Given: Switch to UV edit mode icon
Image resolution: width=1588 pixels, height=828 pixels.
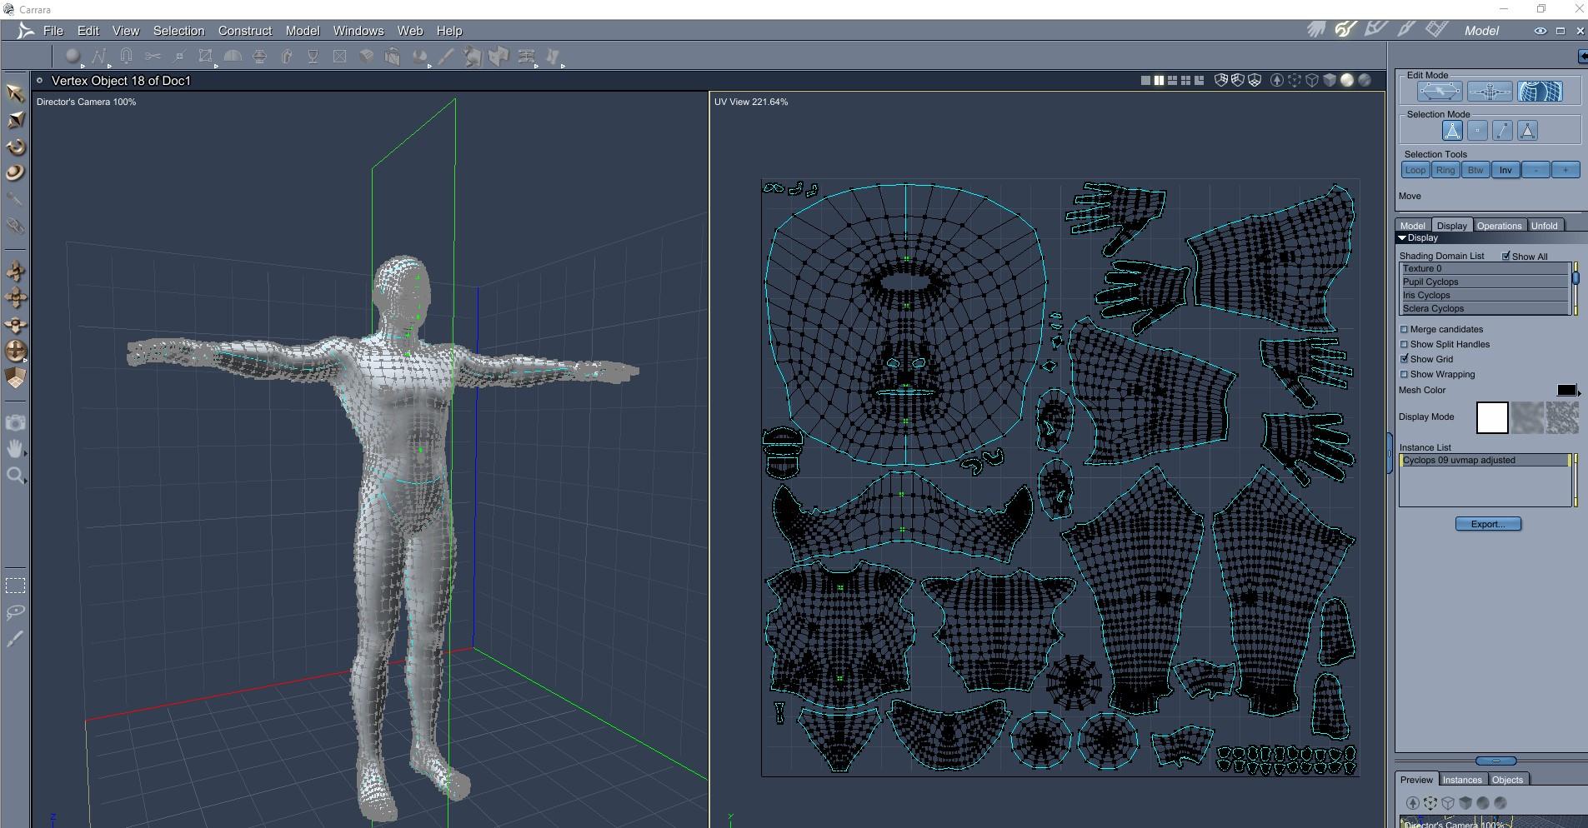Looking at the screenshot, I should click(x=1540, y=92).
